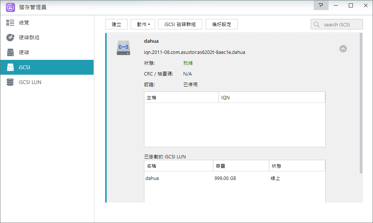Click the magnifier icon in search box

coord(317,25)
